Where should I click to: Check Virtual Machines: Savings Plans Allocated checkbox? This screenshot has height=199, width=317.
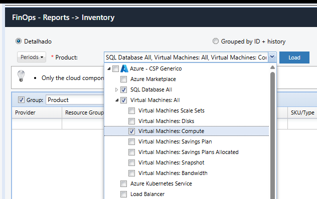(131, 152)
